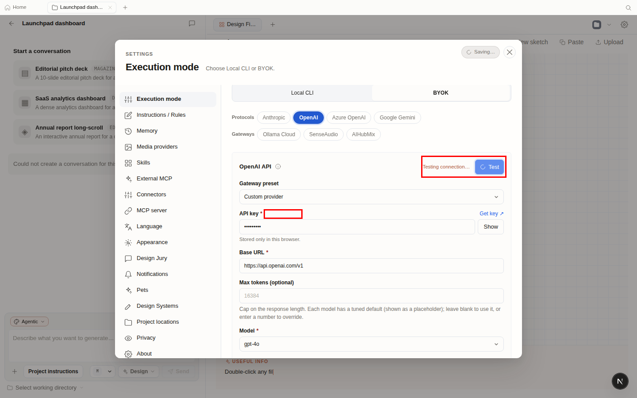The width and height of the screenshot is (637, 398).
Task: Open Execution mode settings section
Action: 168,99
